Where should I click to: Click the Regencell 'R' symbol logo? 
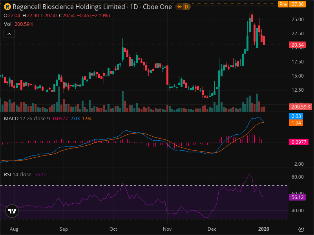point(7,7)
